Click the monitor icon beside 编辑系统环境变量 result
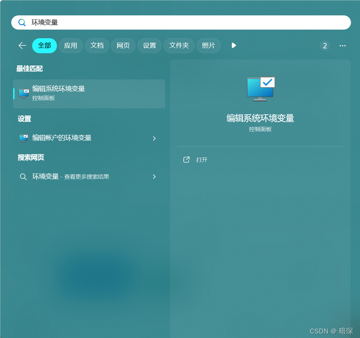 click(x=24, y=94)
